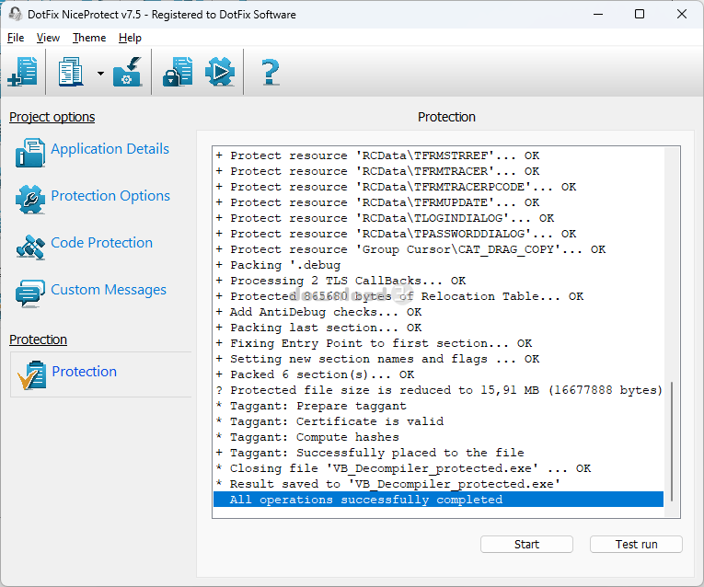This screenshot has width=704, height=587.
Task: Select the 'TLOGINDIALOG' resource log line
Action: coord(438,218)
